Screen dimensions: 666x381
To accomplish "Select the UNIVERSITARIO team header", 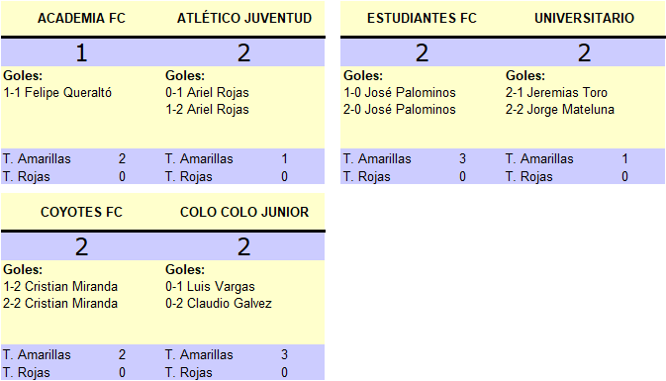I will click(x=584, y=18).
